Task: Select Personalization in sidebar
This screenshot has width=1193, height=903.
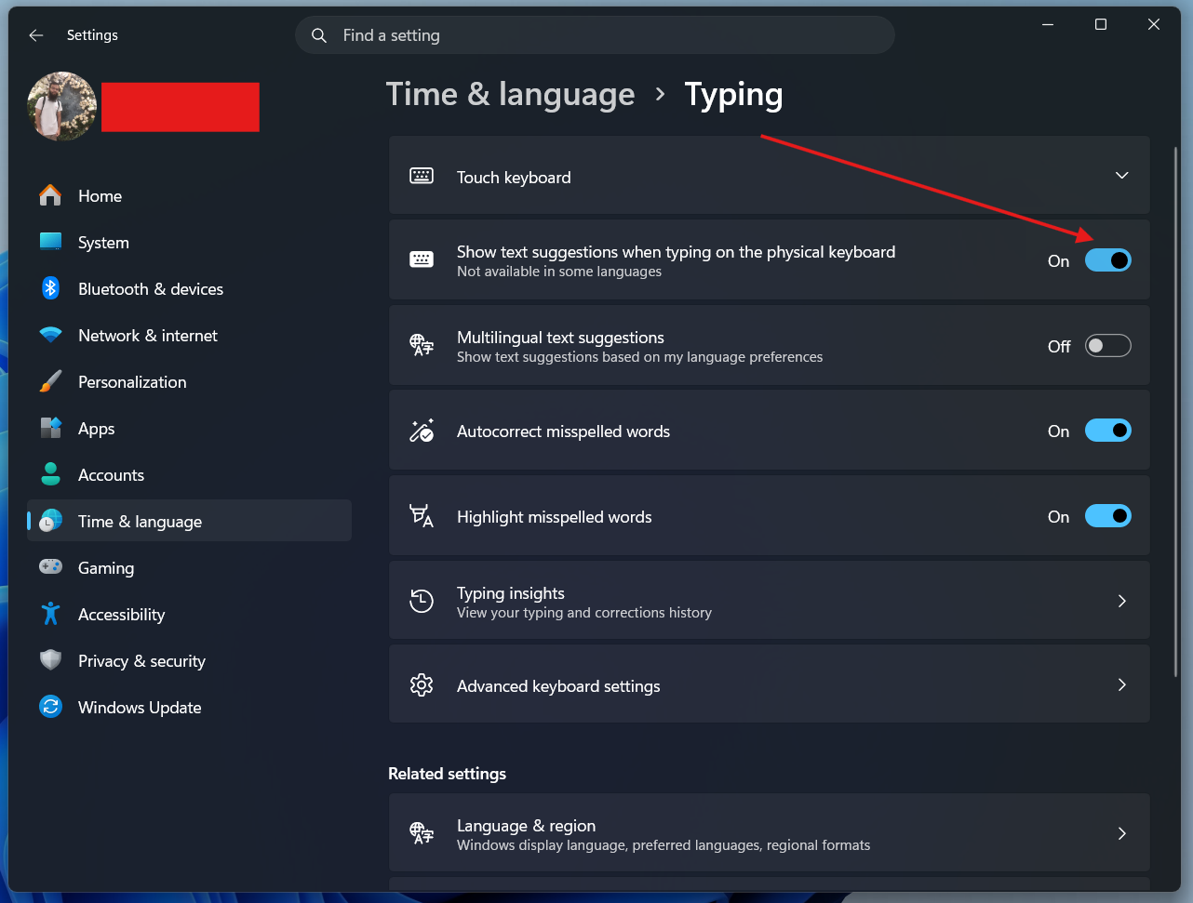Action: tap(190, 381)
